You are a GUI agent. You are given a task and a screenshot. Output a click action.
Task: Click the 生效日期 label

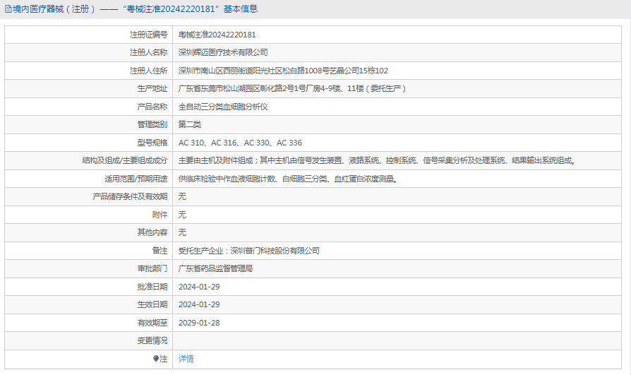[x=152, y=304]
